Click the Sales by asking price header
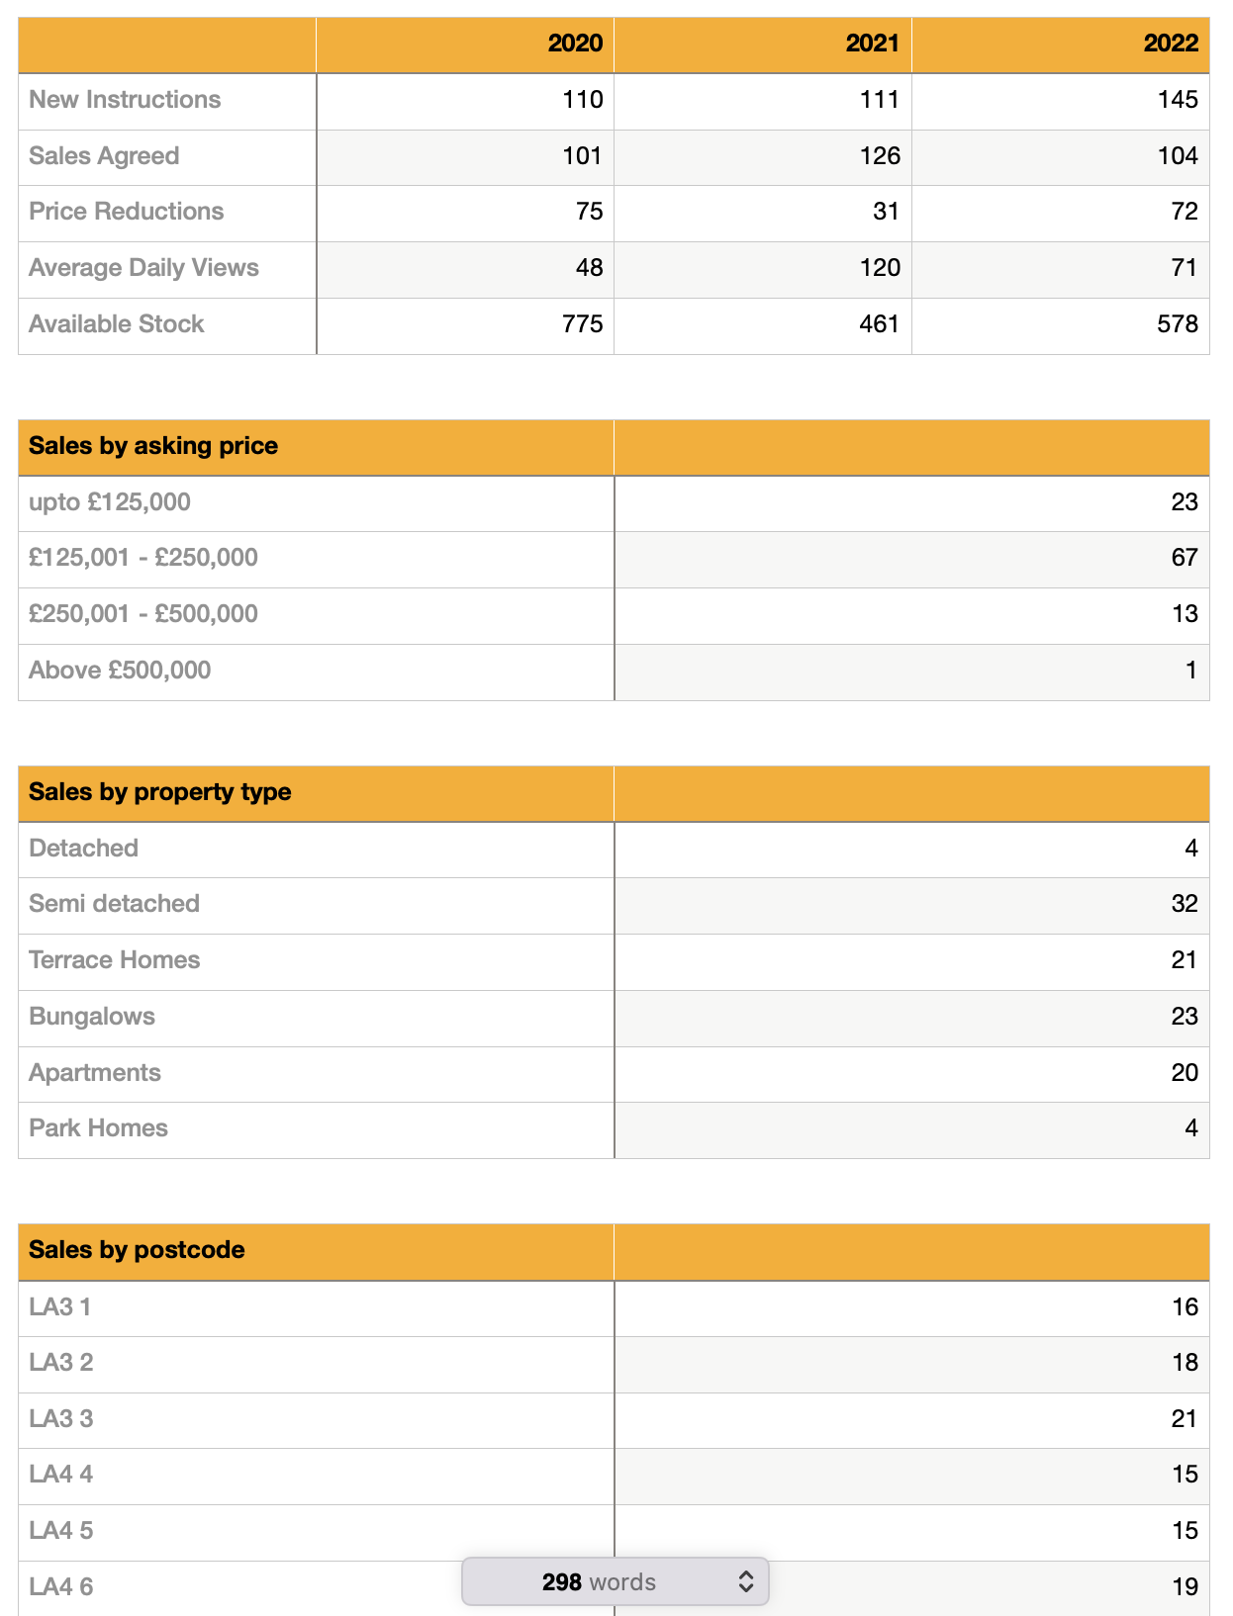Image resolution: width=1233 pixels, height=1616 pixels. click(x=153, y=446)
